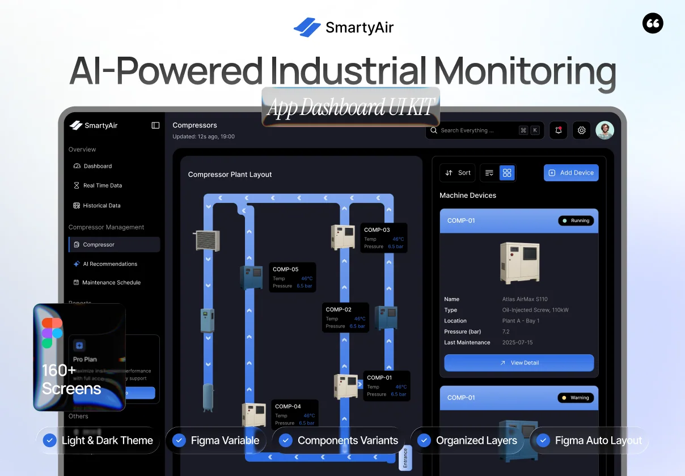Click the Light & Dark Theme badge
Image resolution: width=685 pixels, height=476 pixels.
[x=98, y=440]
